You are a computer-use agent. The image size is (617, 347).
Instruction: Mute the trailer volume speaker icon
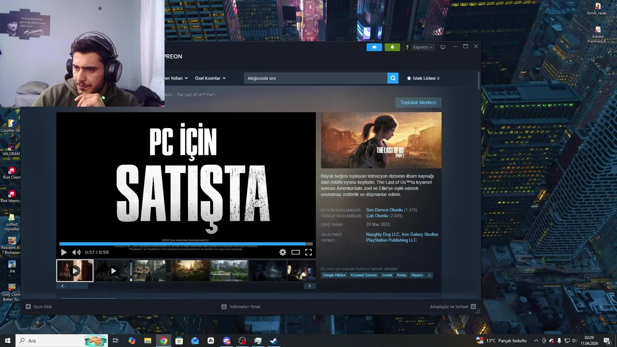click(76, 252)
